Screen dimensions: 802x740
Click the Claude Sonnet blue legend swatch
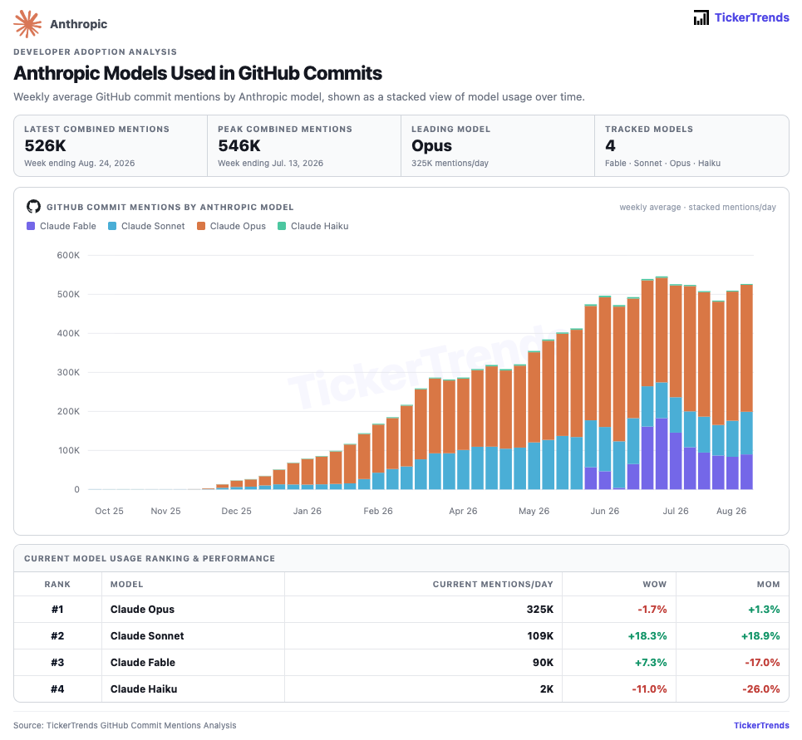coord(112,226)
